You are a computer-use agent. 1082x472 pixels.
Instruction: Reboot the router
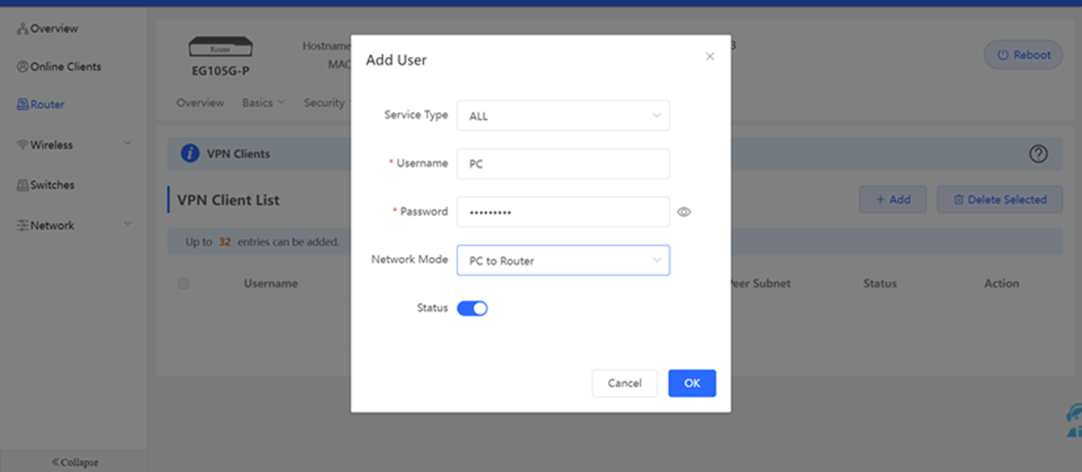pos(1023,55)
